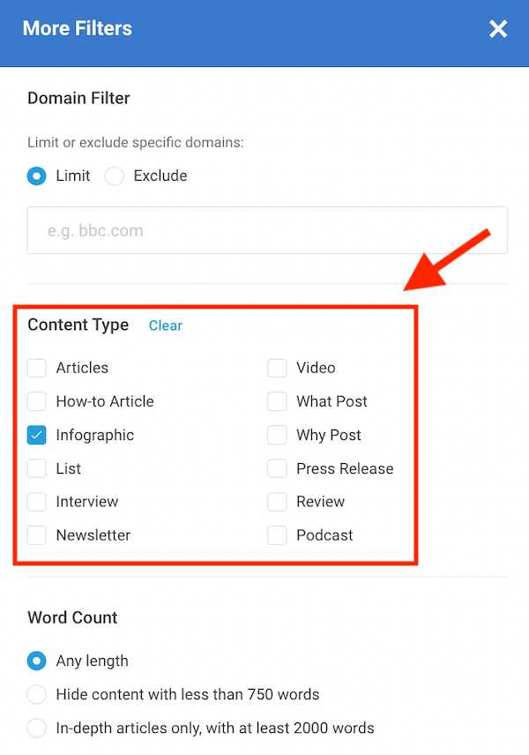Select the Press Release checkbox
Screen dimensions: 529x755
278,468
